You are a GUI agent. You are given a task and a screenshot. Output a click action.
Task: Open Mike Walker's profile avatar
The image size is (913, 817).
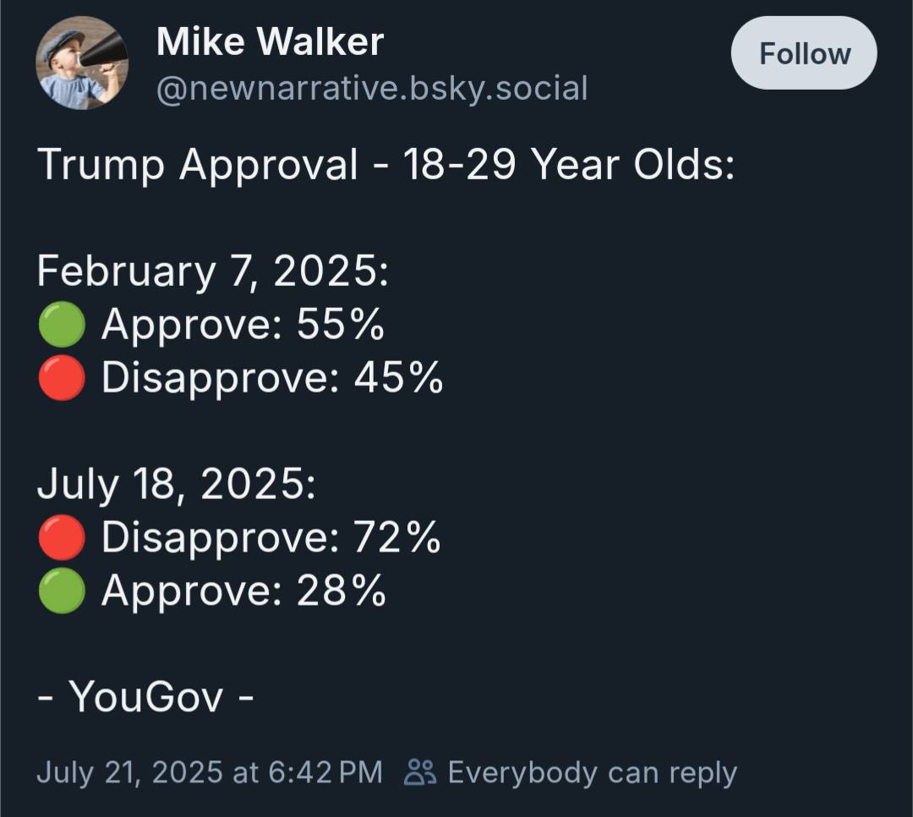coord(82,63)
